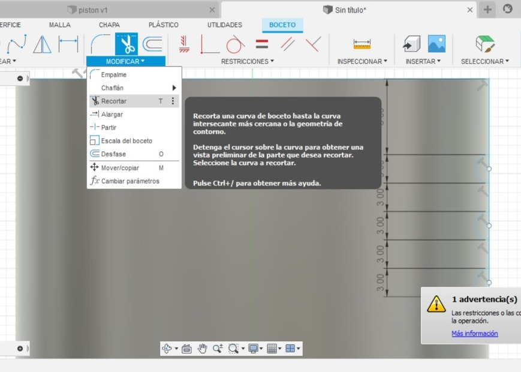Select Recortar menu entry
The height and width of the screenshot is (372, 521).
[134, 101]
